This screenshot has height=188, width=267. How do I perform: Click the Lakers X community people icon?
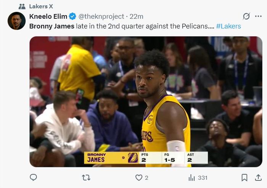tap(22, 6)
